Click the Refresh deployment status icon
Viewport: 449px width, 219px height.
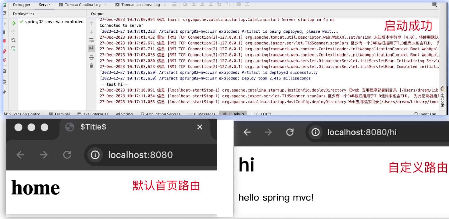coord(13,40)
